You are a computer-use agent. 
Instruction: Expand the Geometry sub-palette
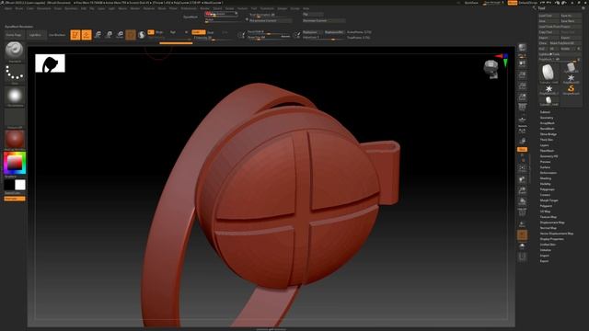pyautogui.click(x=547, y=118)
